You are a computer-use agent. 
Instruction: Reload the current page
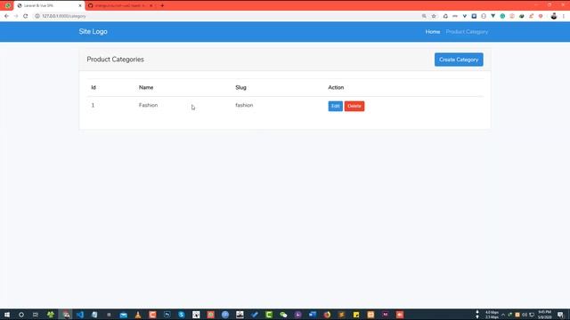tap(26, 16)
